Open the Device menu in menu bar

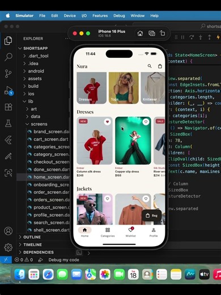pyautogui.click(x=70, y=16)
